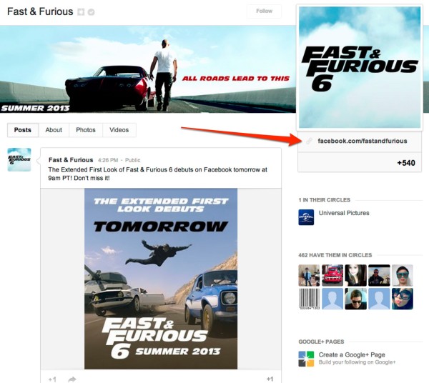Screen dimensions: 429x383
Task: Click the Universal Pictures logo icon
Action: point(306,217)
